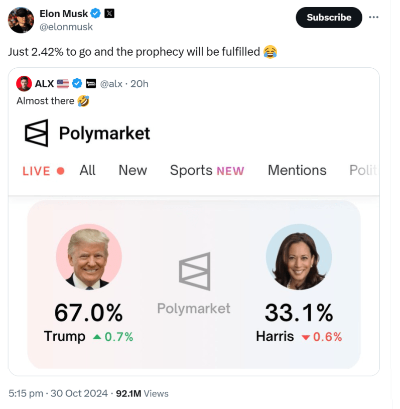
Task: Click ALX's blue verification checkmark
Action: [x=76, y=83]
